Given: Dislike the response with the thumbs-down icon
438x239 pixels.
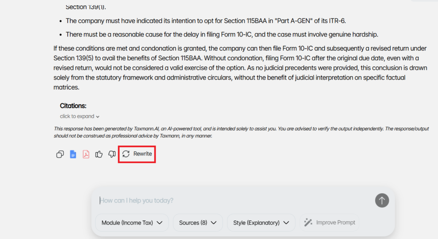Looking at the screenshot, I should (x=112, y=154).
